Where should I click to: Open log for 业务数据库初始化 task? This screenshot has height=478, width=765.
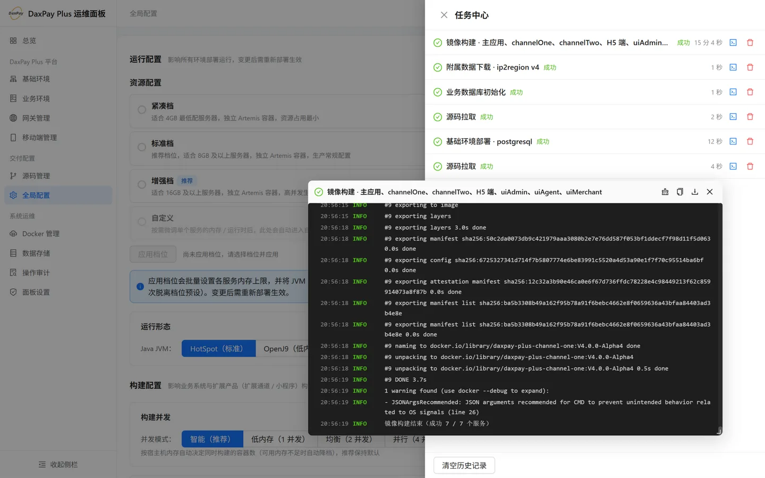[x=733, y=92]
